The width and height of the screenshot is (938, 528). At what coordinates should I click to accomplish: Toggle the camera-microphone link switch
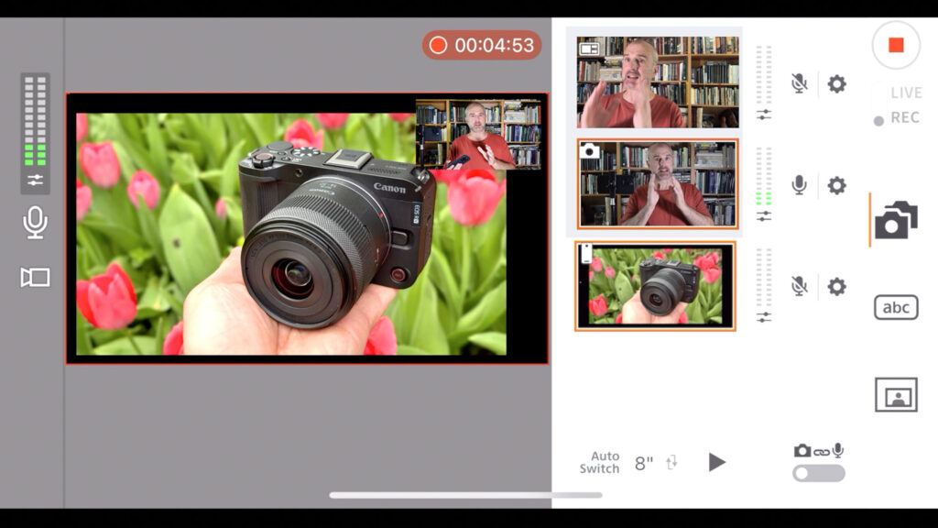pyautogui.click(x=818, y=474)
